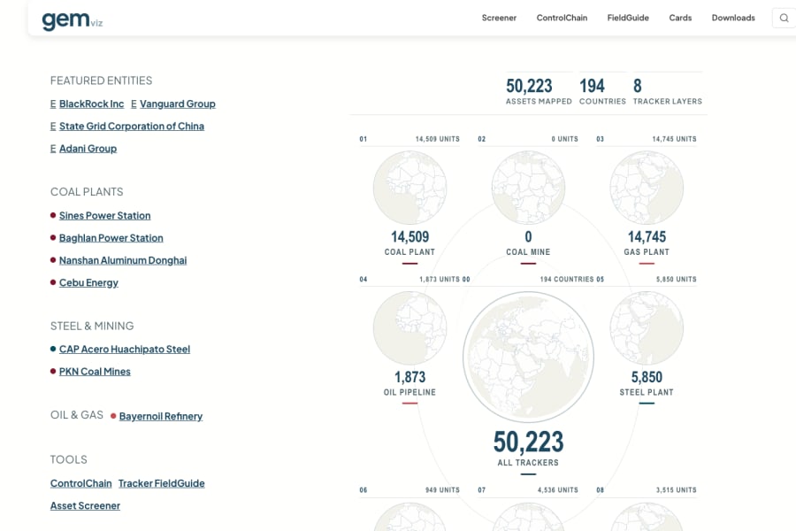This screenshot has height=531, width=796.
Task: Open the search icon button
Action: coord(784,18)
